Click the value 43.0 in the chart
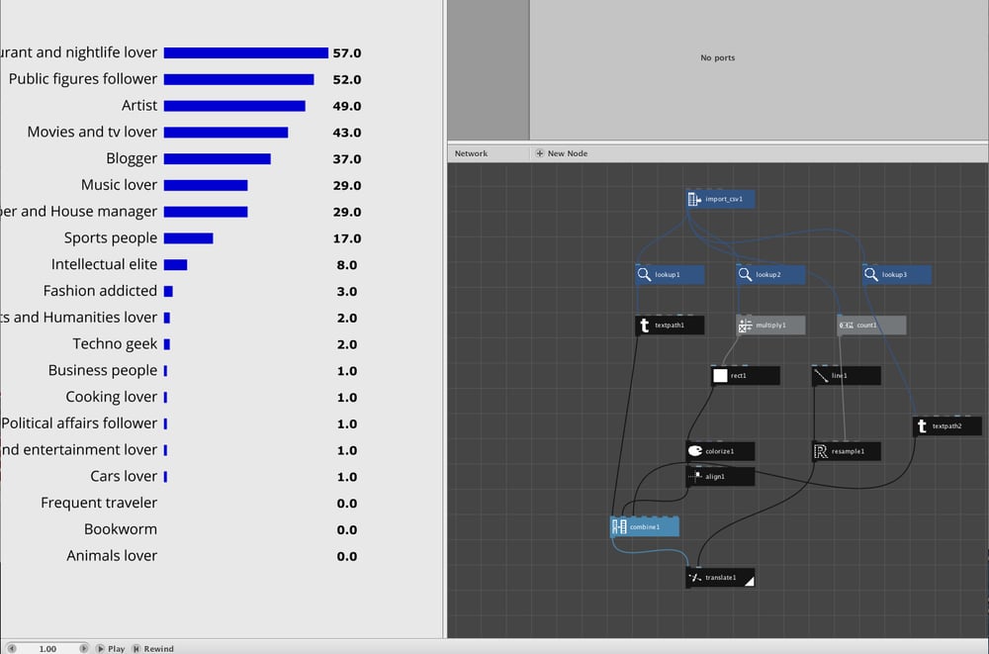This screenshot has width=989, height=654. click(x=347, y=133)
